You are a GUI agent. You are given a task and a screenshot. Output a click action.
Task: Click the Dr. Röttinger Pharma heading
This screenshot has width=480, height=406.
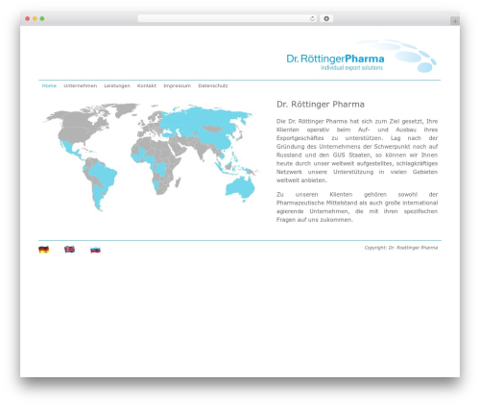coord(321,105)
